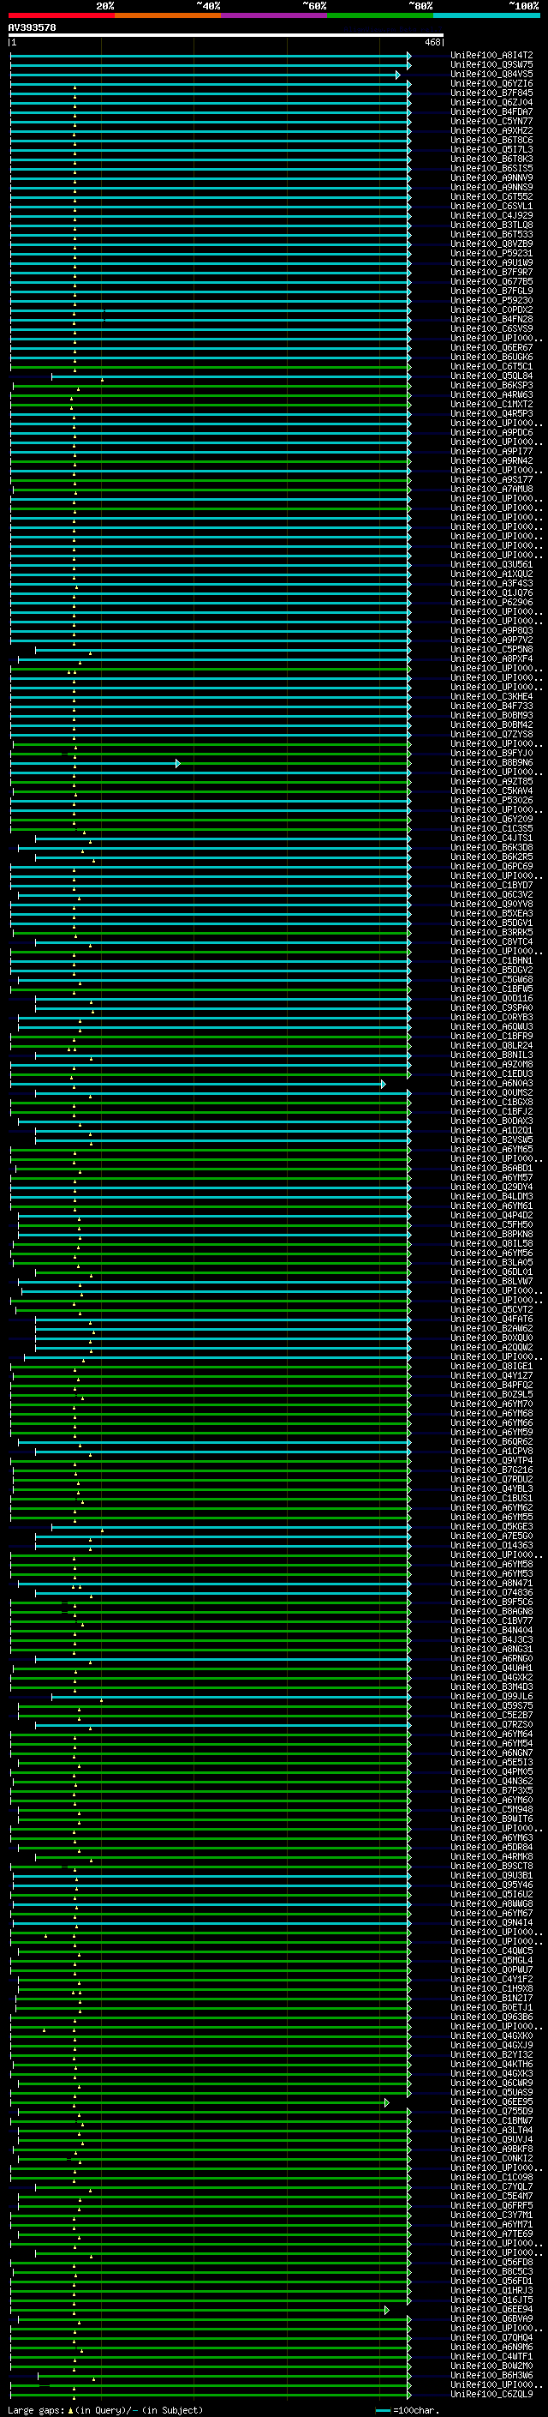The height and width of the screenshot is (2417, 548).
Task: Select the red 20% identity color segment
Action: coord(61,15)
